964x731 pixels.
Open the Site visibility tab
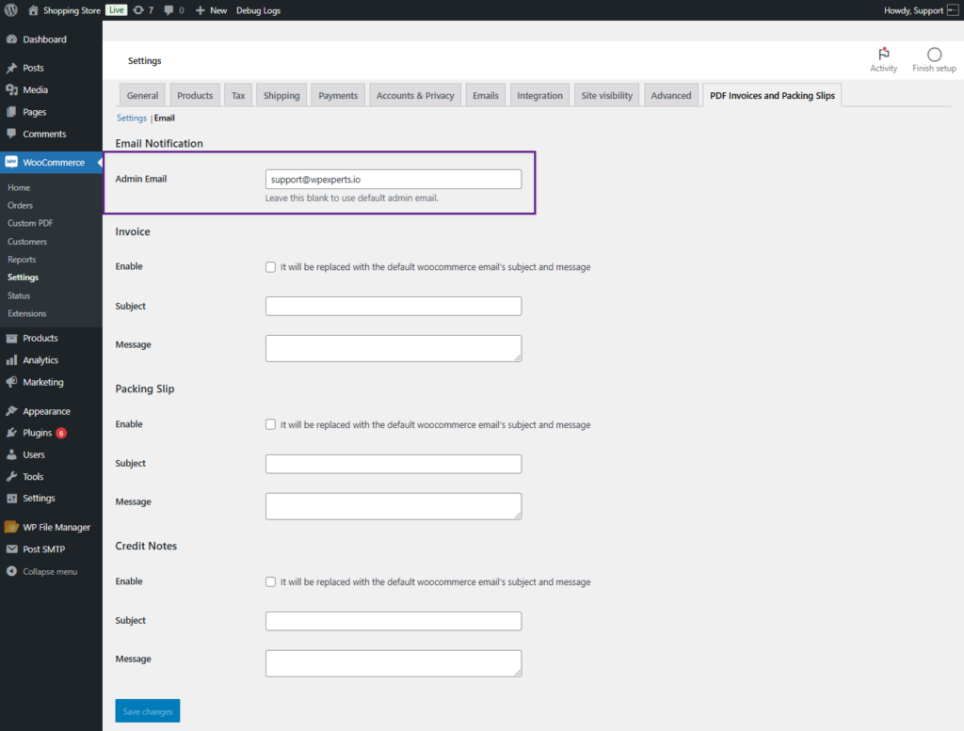(607, 95)
